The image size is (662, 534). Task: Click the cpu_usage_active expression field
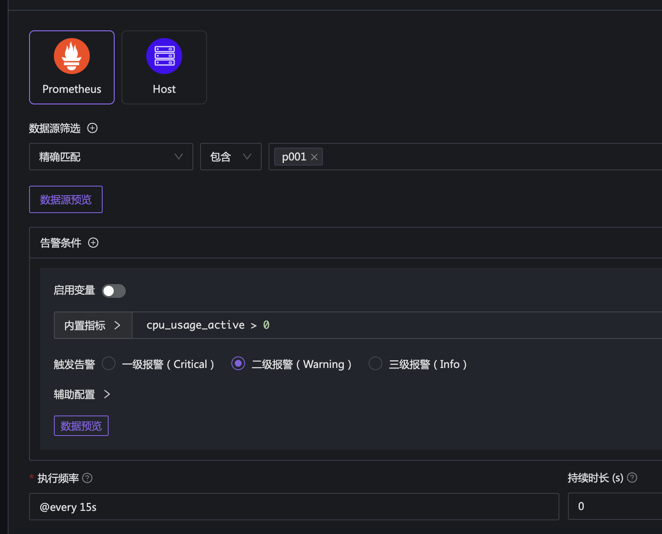coord(385,325)
